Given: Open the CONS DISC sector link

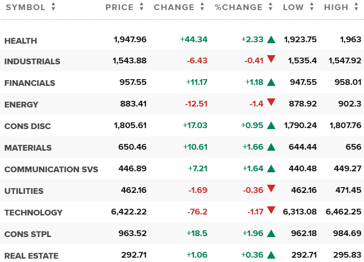Looking at the screenshot, I should [x=27, y=126].
